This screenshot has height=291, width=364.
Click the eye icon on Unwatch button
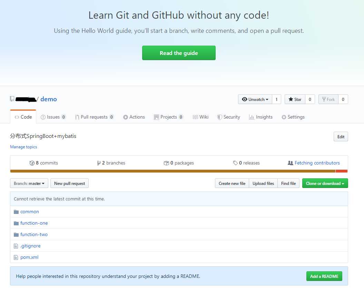point(244,99)
